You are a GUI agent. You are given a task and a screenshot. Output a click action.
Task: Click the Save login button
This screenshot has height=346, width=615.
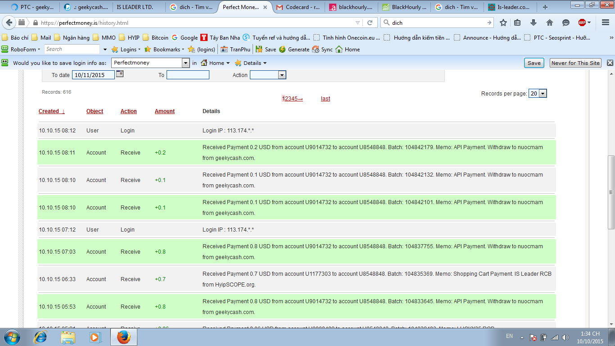coord(534,63)
